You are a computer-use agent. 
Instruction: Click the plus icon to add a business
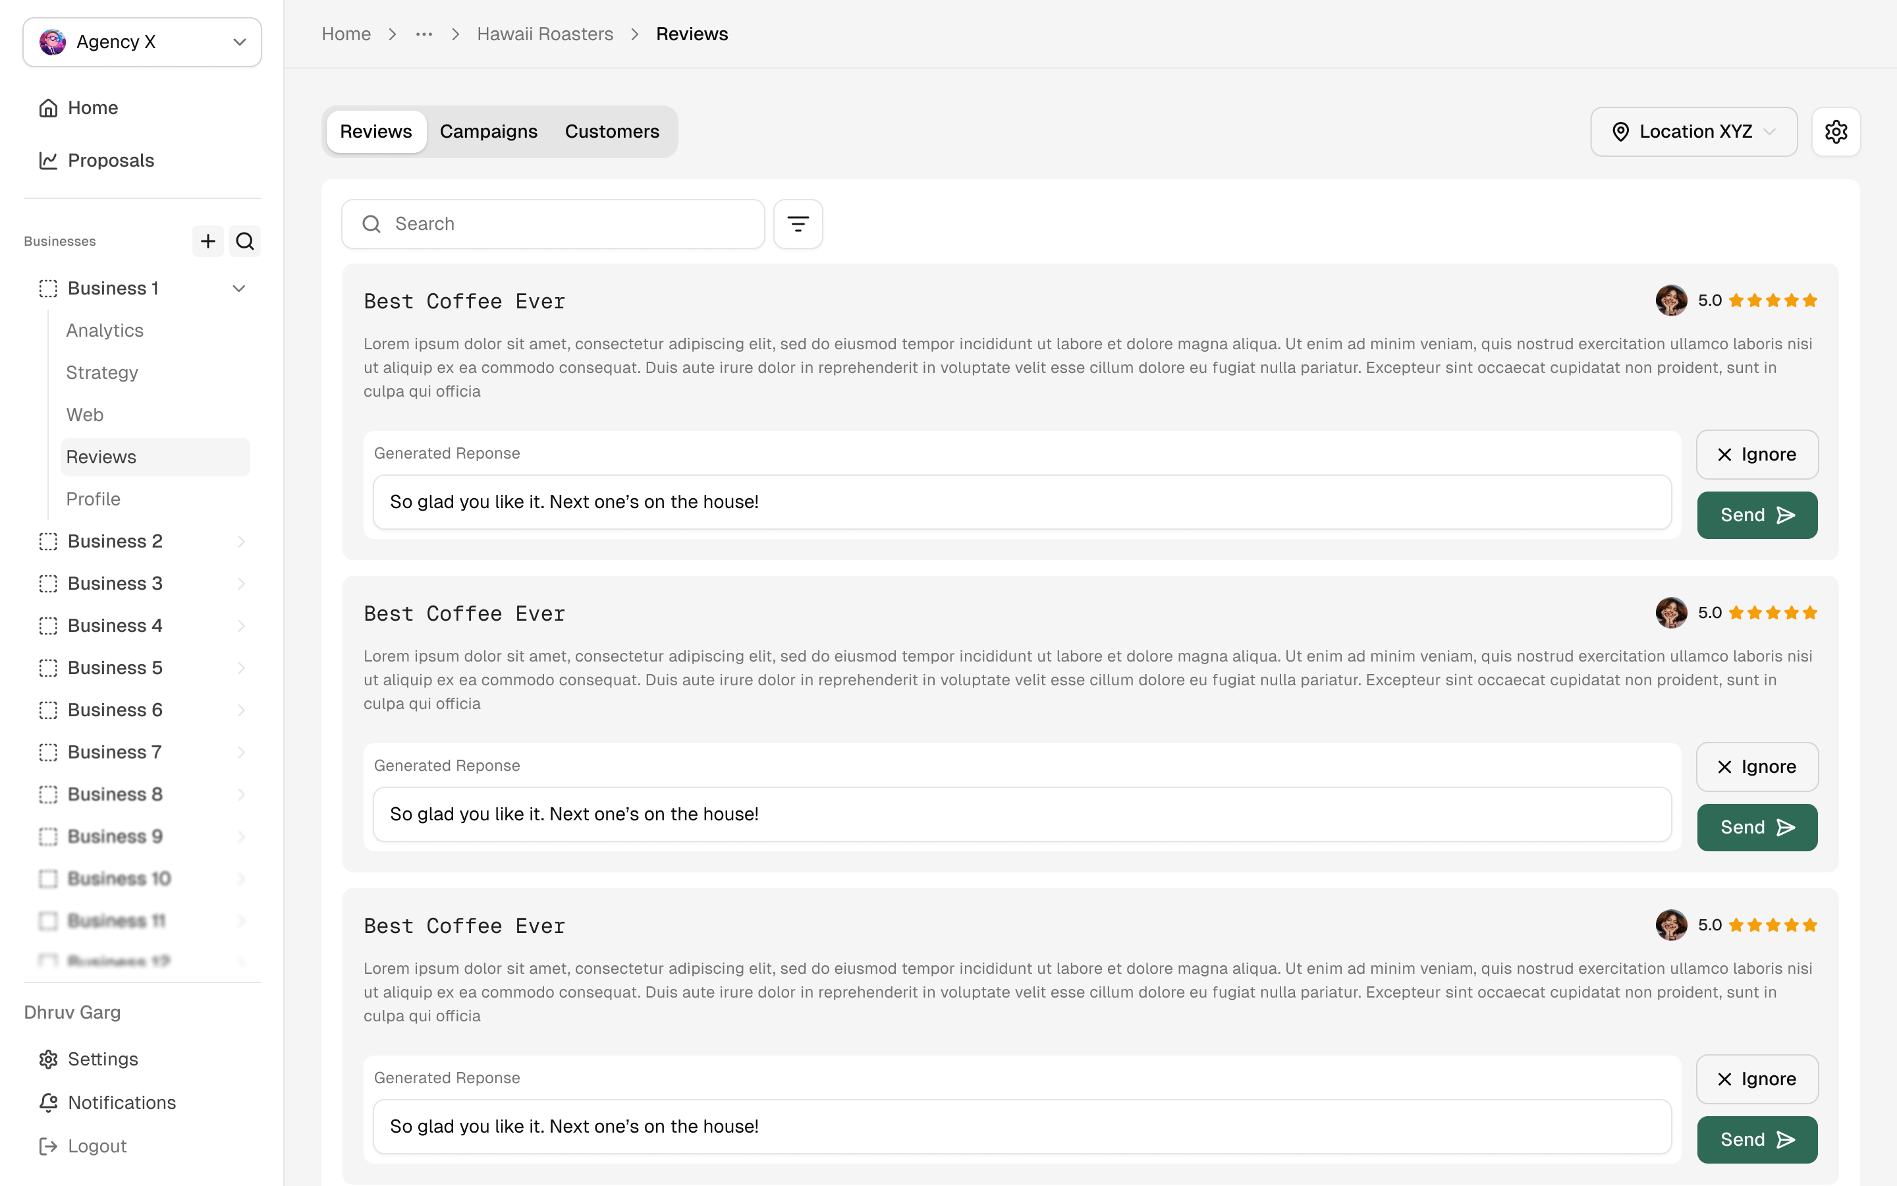click(207, 240)
